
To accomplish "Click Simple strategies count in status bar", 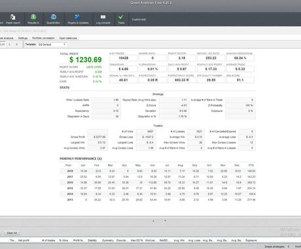I will click(x=277, y=246).
